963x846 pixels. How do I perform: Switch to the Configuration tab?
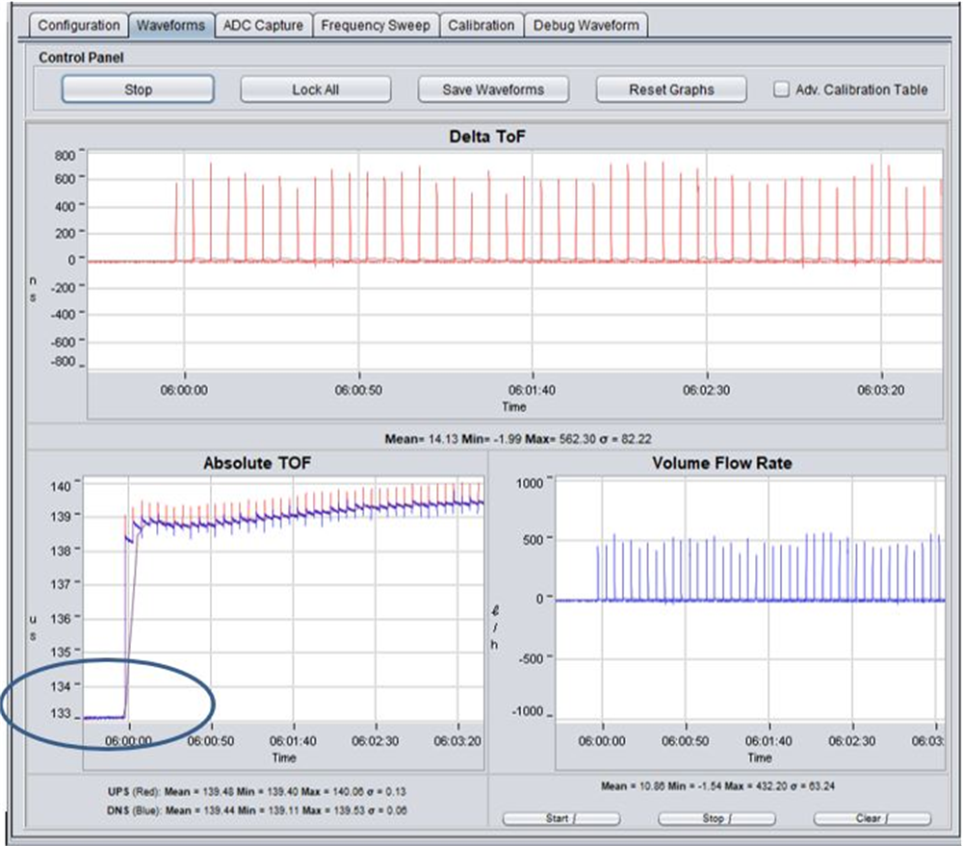coord(79,25)
